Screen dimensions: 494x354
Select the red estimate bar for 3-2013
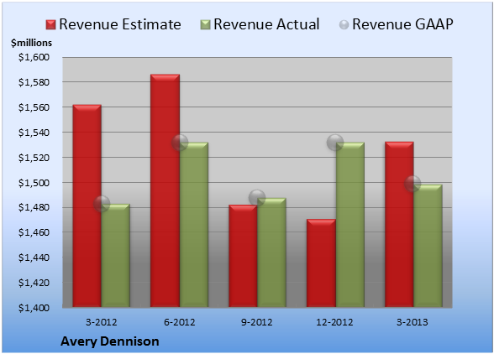click(x=399, y=224)
